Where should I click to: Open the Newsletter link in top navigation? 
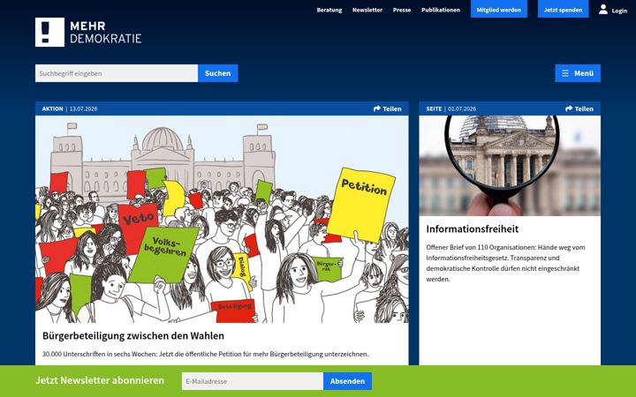[367, 10]
